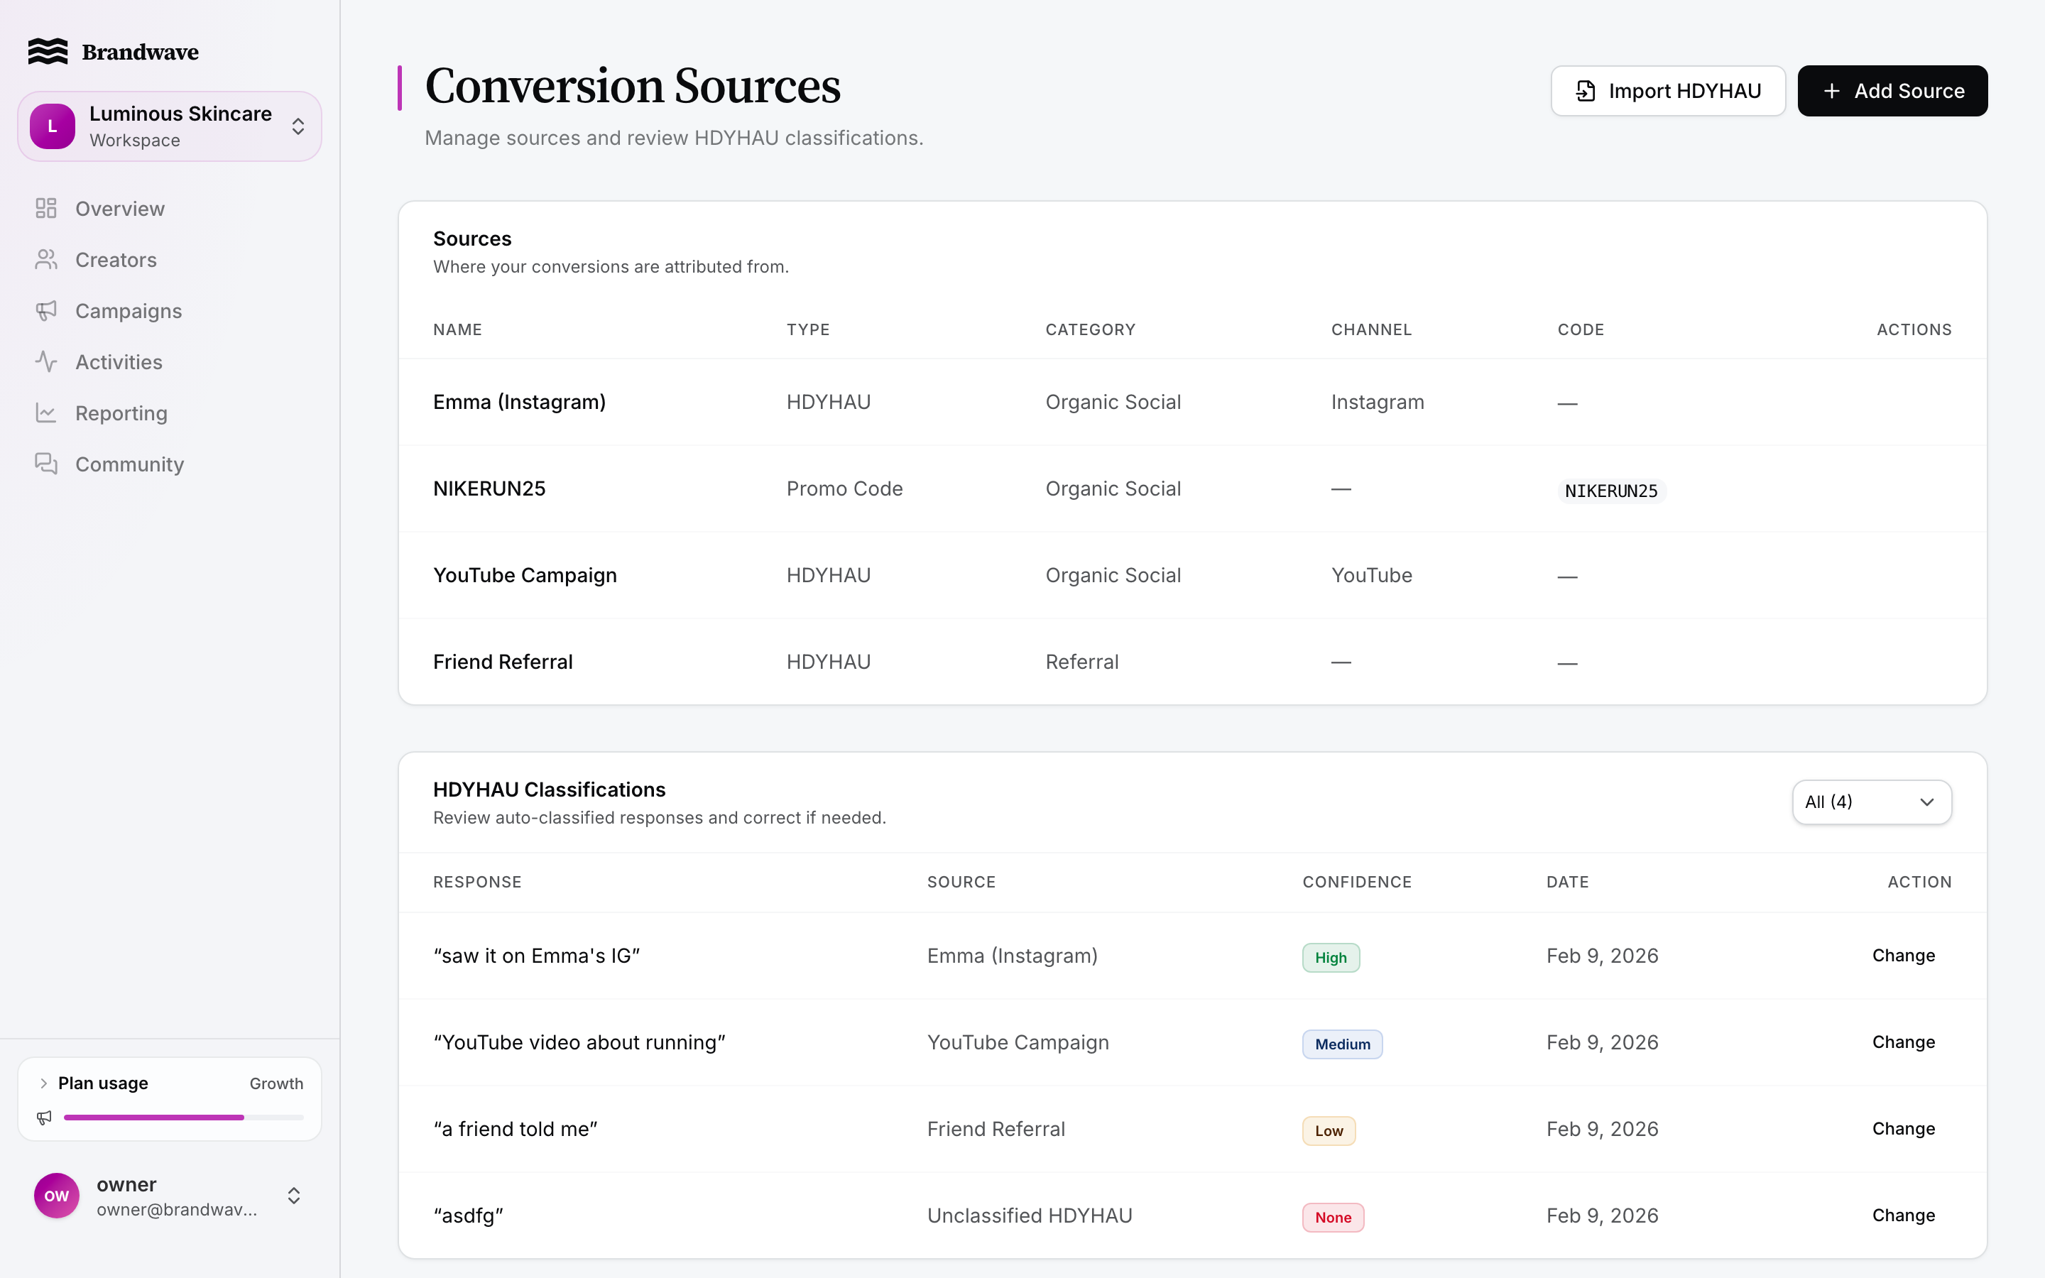Click the Luminous Skincare workspace avatar
Image resolution: width=2045 pixels, height=1278 pixels.
pyautogui.click(x=53, y=127)
